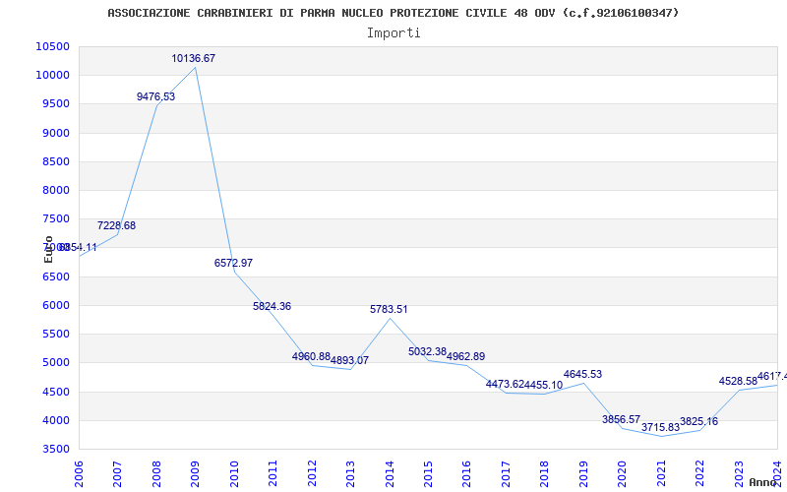Image resolution: width=787 pixels, height=492 pixels.
Task: Click the x-axis year 2010
Action: [x=234, y=474]
